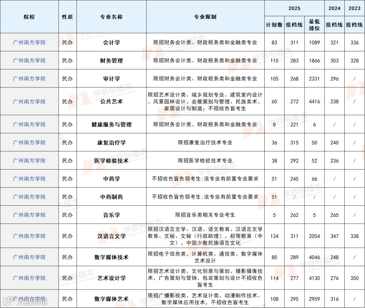Click the 限招音乐类相关专业考生 restriction cell

point(205,215)
